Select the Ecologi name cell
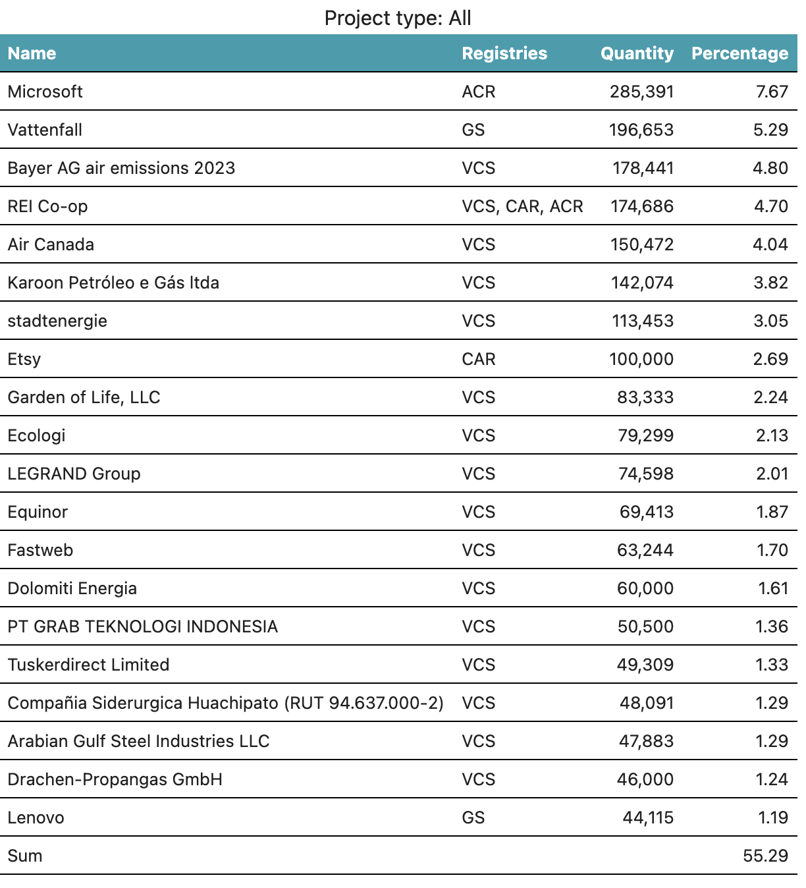Image resolution: width=806 pixels, height=888 pixels. [37, 435]
